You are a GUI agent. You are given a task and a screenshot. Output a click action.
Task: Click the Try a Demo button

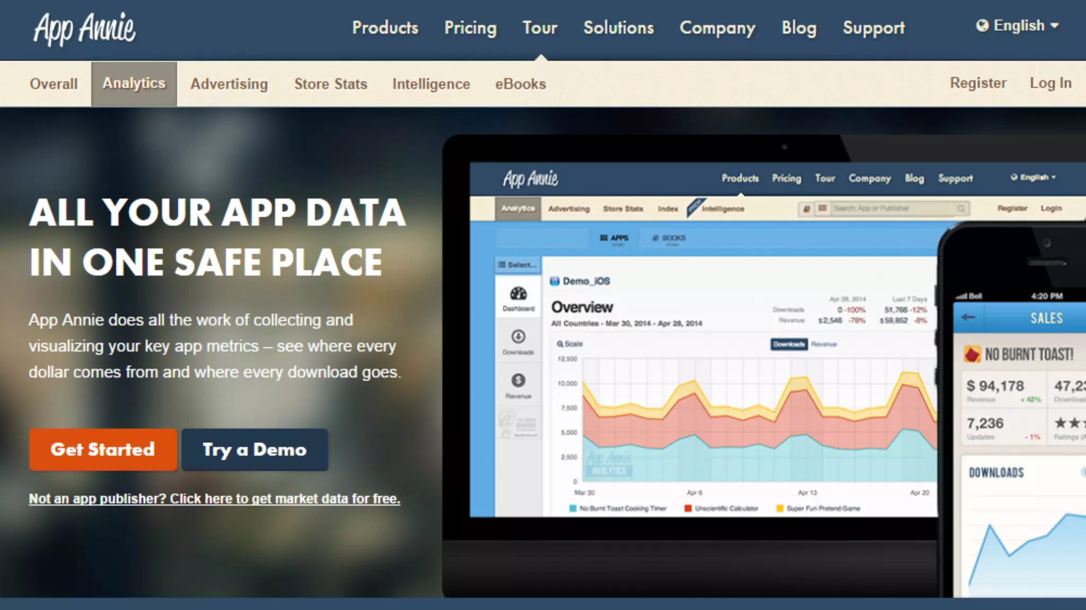coord(255,450)
